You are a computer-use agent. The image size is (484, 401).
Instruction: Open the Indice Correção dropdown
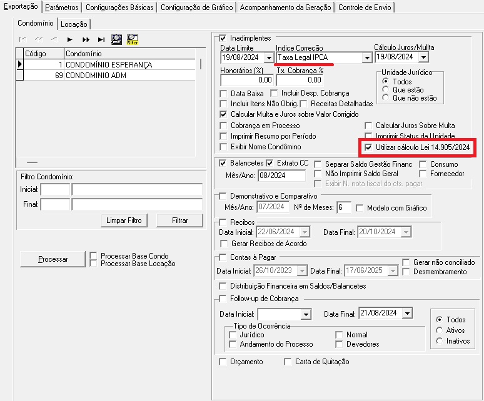(366, 57)
